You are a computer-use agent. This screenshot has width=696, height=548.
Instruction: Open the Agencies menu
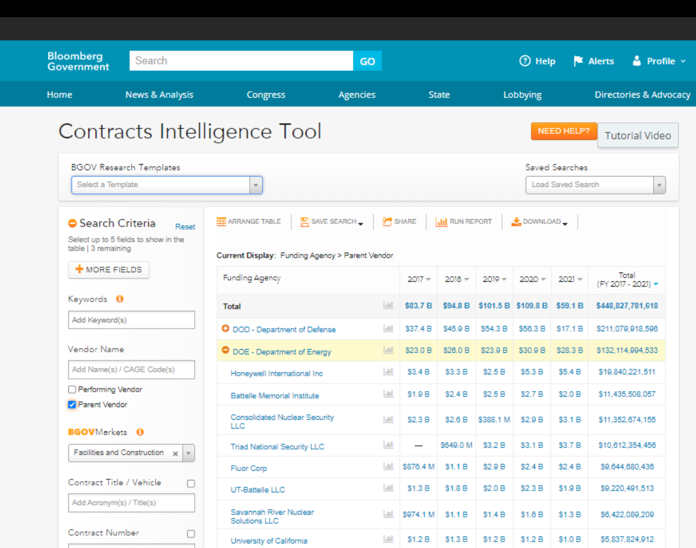[x=357, y=94]
